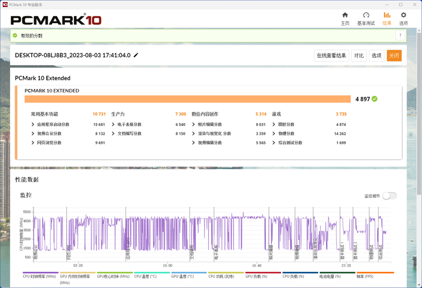This screenshot has height=288, width=422.
Task: Click the PCMark 10 app icon in title bar
Action: click(x=5, y=5)
